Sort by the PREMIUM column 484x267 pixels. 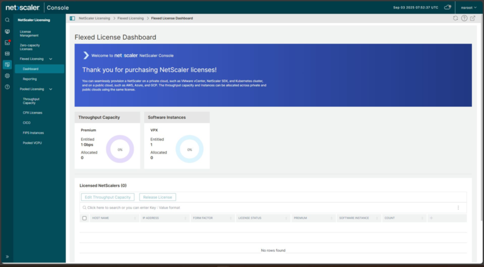pos(313,218)
